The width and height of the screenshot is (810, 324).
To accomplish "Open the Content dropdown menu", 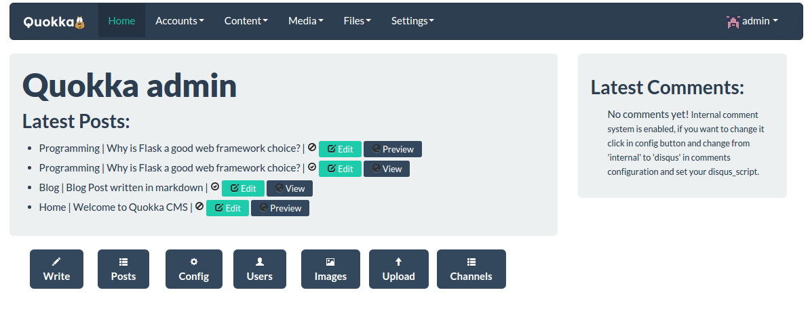I will coord(246,20).
